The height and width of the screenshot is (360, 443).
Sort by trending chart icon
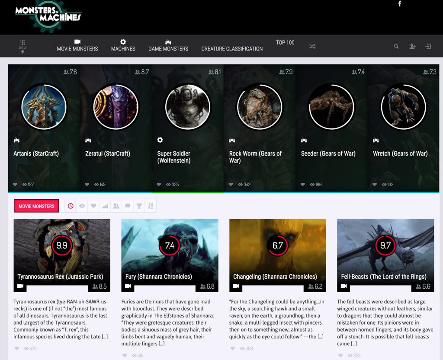click(x=105, y=206)
